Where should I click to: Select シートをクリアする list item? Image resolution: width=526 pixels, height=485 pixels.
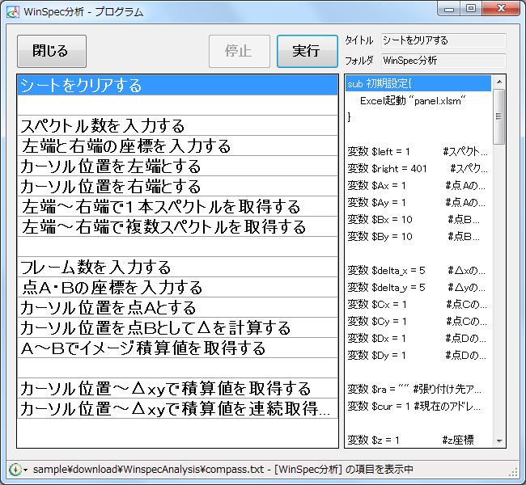[177, 86]
